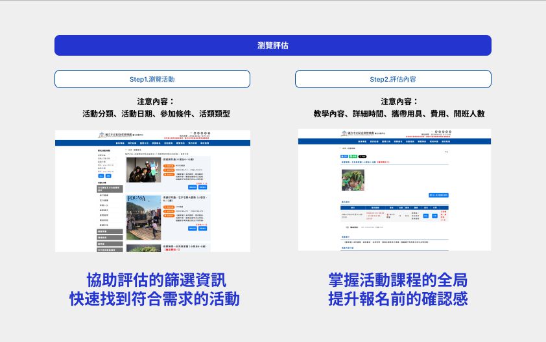
Task: Click first orange tag in the top activity card
Action: 169,165
